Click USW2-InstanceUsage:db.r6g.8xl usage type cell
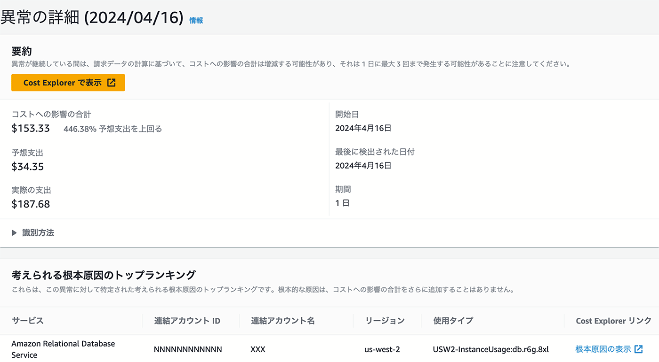This screenshot has width=659, height=362. pyautogui.click(x=491, y=349)
